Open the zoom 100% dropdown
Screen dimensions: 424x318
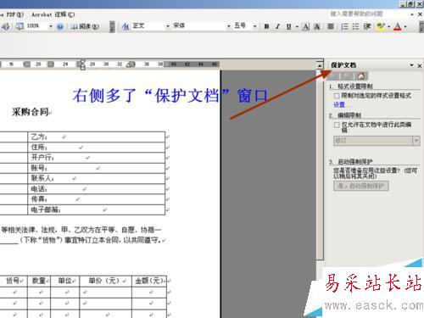coord(51,26)
